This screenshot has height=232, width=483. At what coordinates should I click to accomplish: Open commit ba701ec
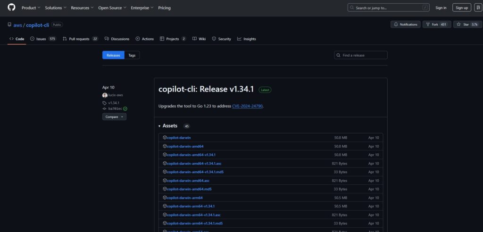(x=115, y=109)
